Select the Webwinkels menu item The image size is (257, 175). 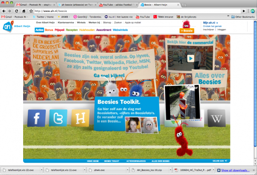coord(120,30)
